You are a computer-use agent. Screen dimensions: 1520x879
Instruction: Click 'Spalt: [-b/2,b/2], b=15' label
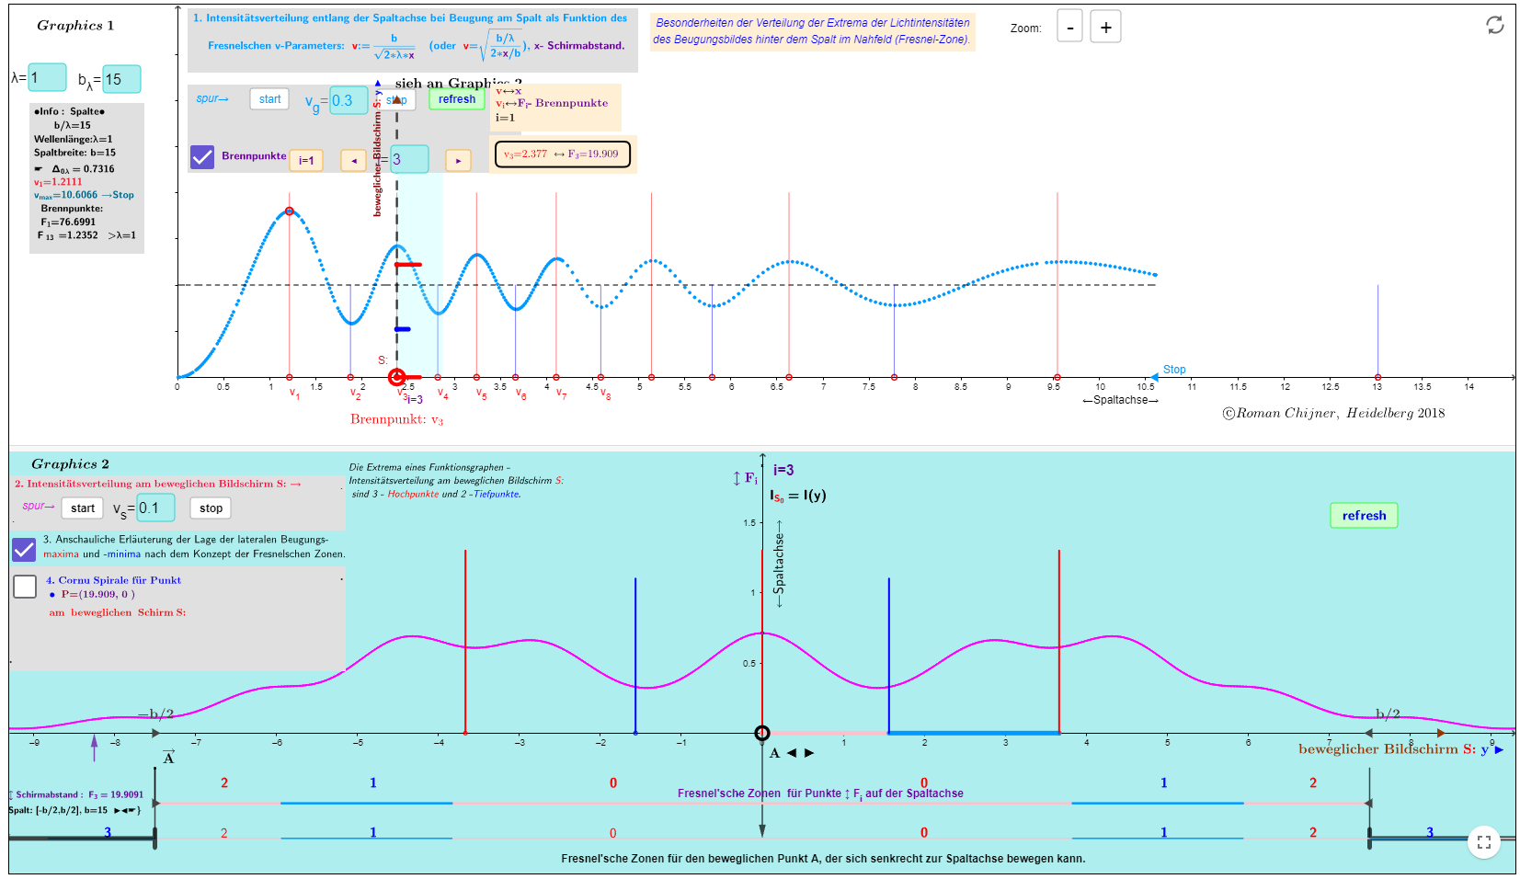point(74,810)
